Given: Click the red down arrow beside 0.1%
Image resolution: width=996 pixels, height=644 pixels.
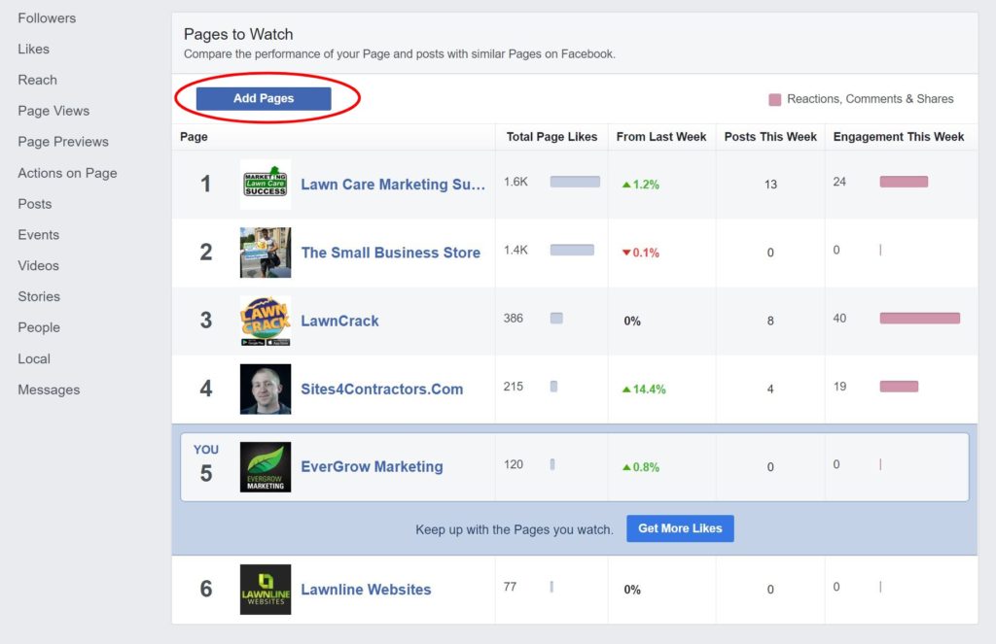Looking at the screenshot, I should [x=626, y=253].
